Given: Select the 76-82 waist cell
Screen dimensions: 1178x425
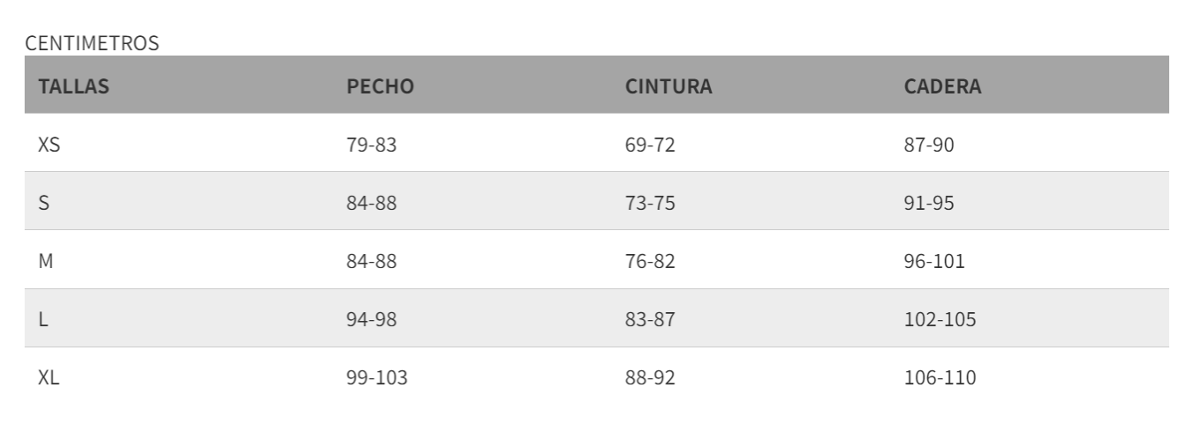Looking at the screenshot, I should (x=650, y=261).
